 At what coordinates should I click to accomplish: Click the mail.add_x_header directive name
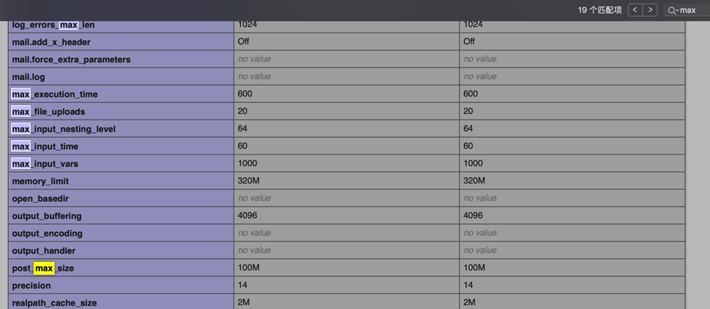[x=52, y=42]
